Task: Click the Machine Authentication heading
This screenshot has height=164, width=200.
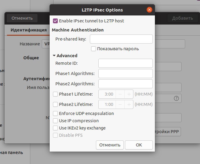Action: tap(78, 30)
